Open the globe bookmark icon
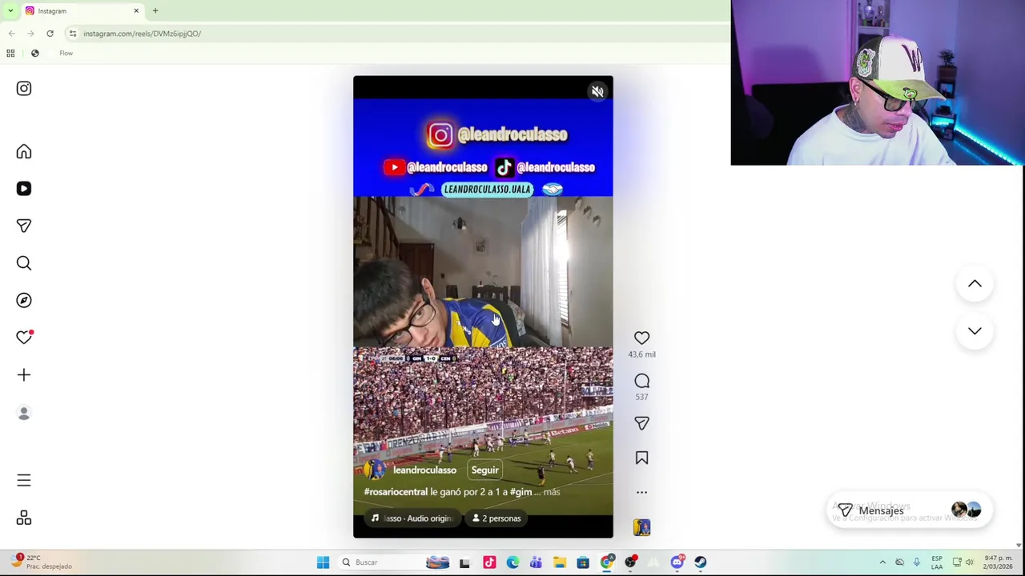The width and height of the screenshot is (1025, 576). click(x=35, y=54)
